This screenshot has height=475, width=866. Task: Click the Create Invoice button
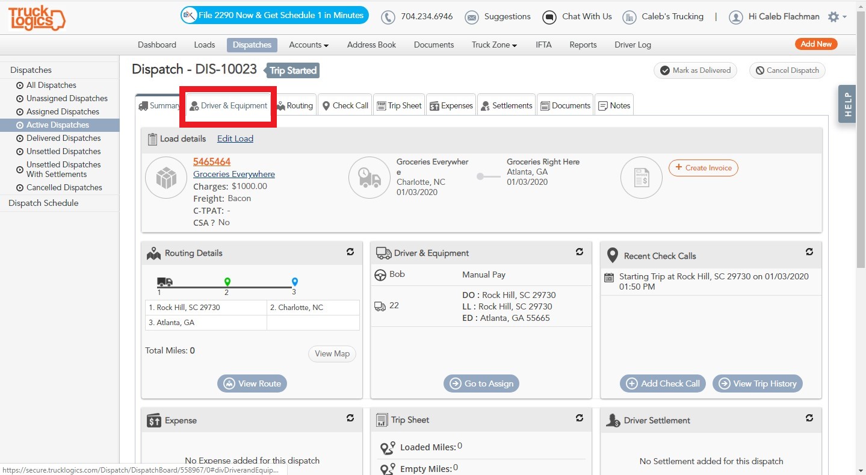(704, 168)
